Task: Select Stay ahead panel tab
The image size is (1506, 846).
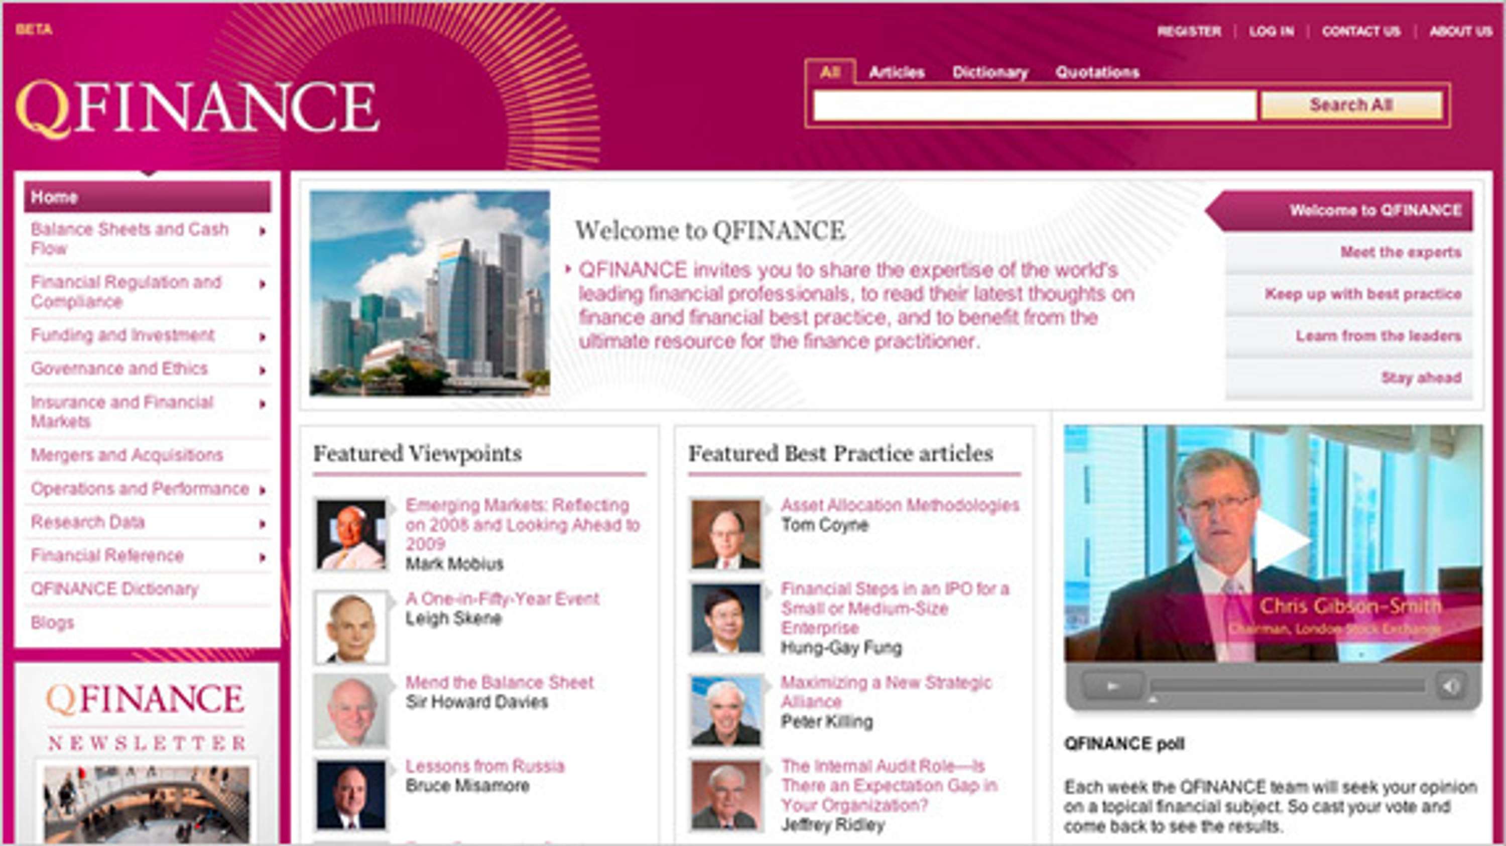Action: click(1349, 378)
